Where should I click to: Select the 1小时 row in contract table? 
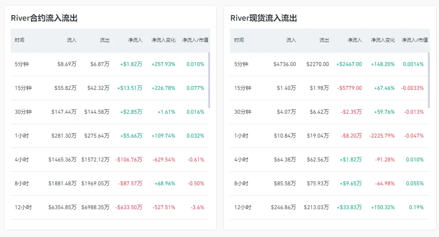109,136
